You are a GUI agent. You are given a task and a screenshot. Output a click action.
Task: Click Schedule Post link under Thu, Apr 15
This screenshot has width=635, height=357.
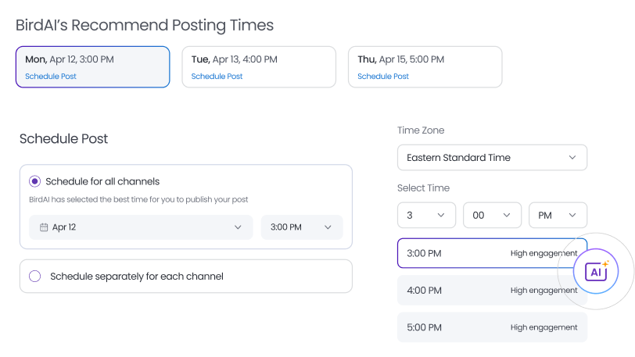pyautogui.click(x=383, y=77)
